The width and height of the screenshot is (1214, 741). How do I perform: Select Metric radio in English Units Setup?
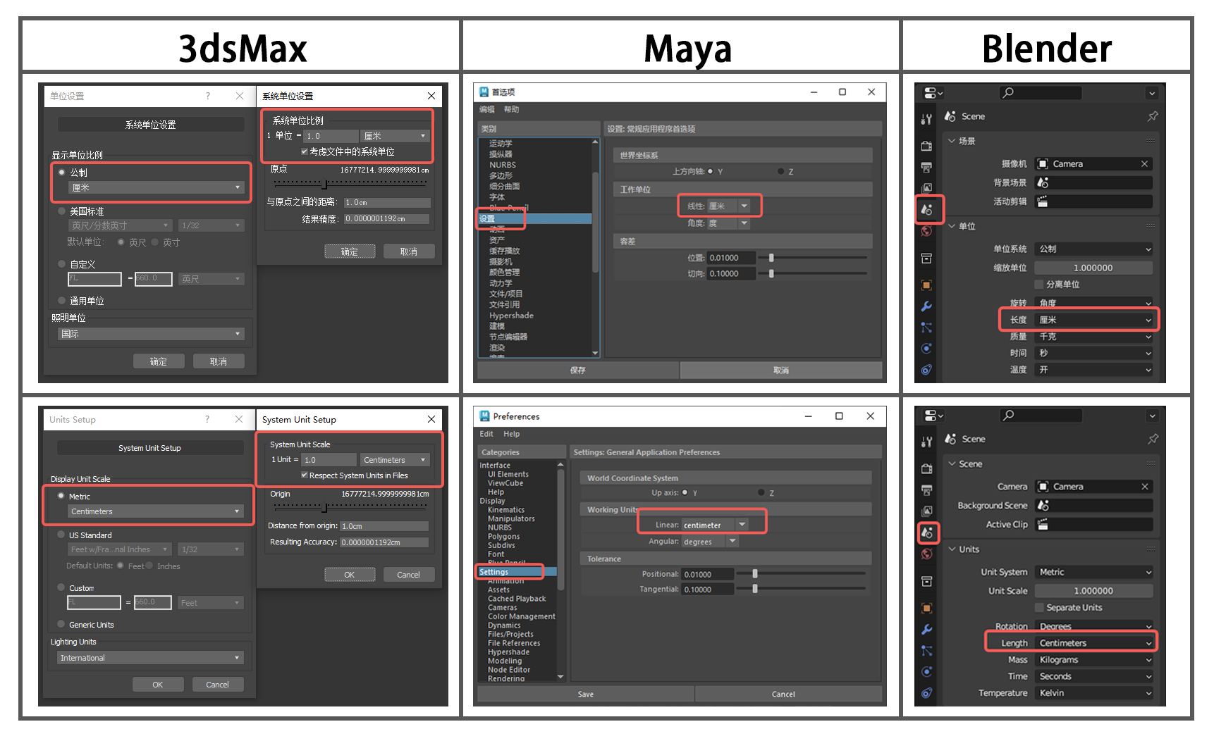click(61, 496)
